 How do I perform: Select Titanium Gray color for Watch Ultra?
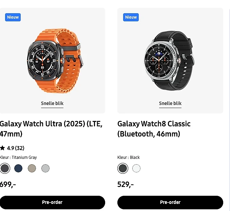(5, 168)
